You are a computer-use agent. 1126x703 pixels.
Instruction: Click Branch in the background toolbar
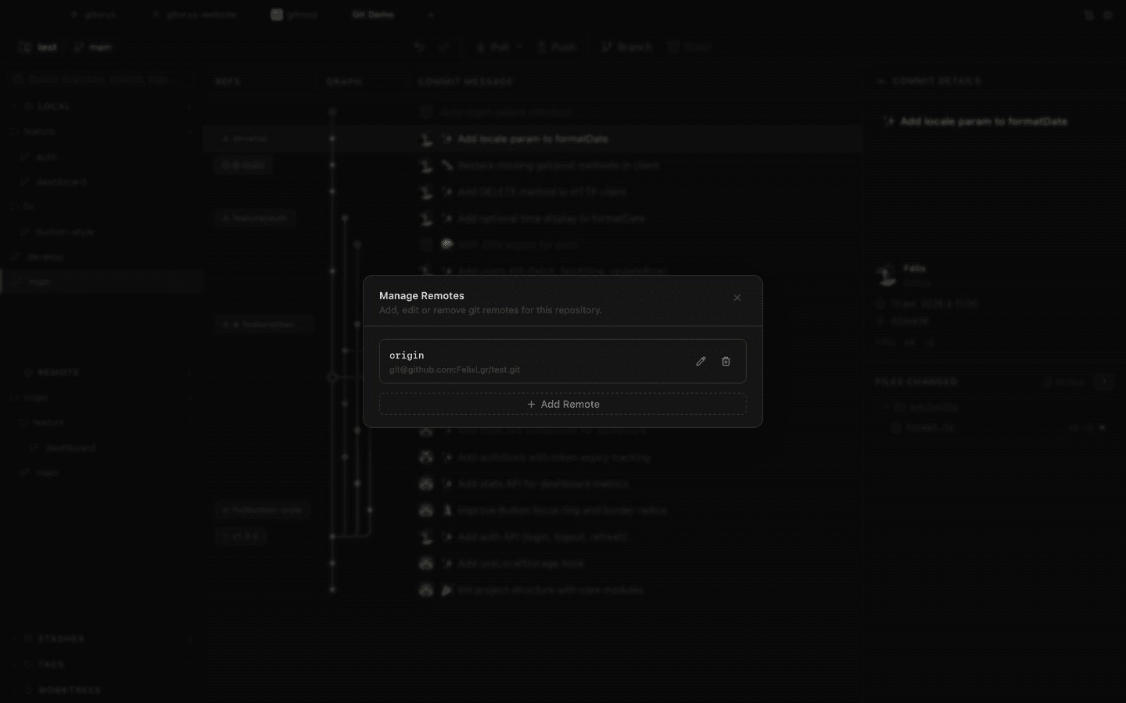pyautogui.click(x=627, y=47)
